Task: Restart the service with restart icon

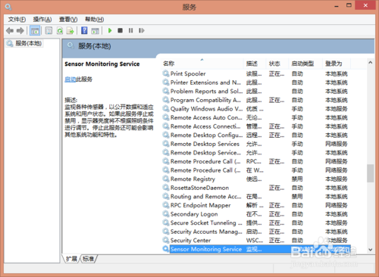Action: tap(142, 30)
